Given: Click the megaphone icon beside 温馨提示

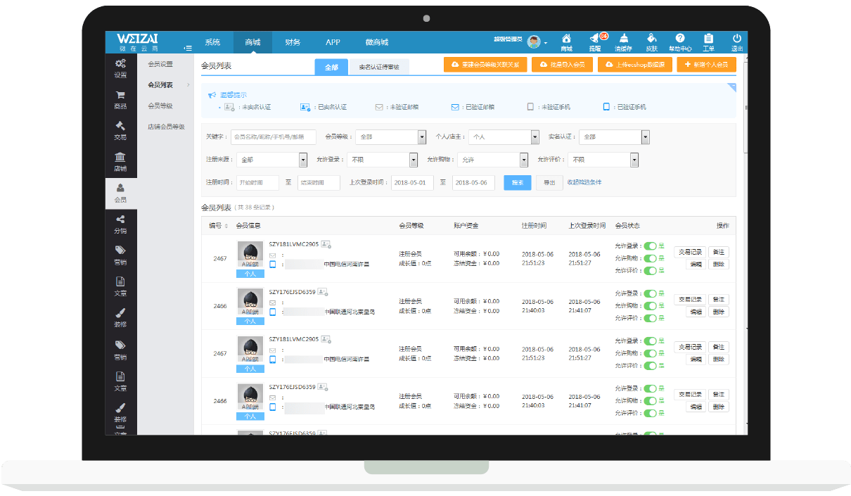Looking at the screenshot, I should [212, 95].
